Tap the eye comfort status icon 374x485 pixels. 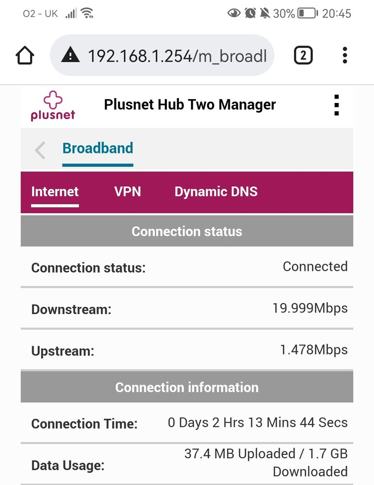tap(234, 13)
